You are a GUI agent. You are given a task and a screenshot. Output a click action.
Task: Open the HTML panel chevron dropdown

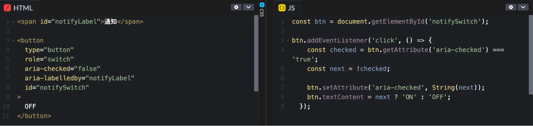tap(248, 7)
